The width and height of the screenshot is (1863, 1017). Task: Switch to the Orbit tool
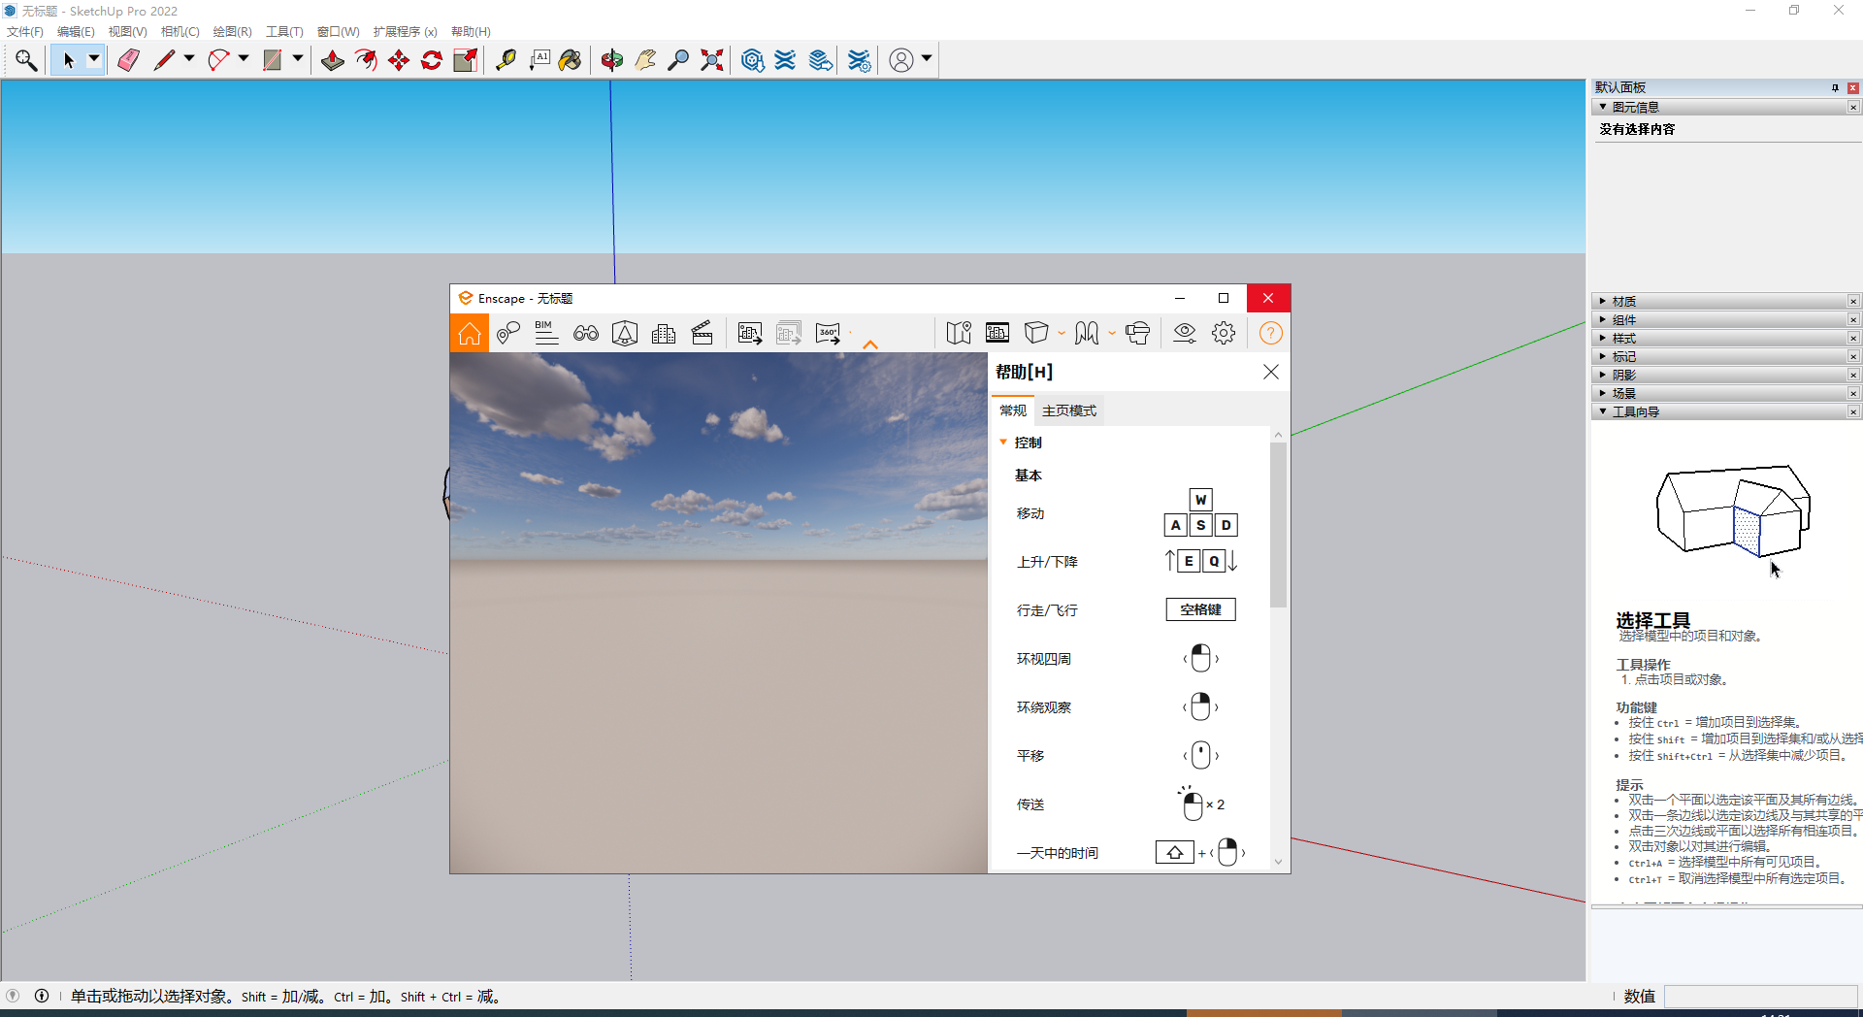coord(611,59)
